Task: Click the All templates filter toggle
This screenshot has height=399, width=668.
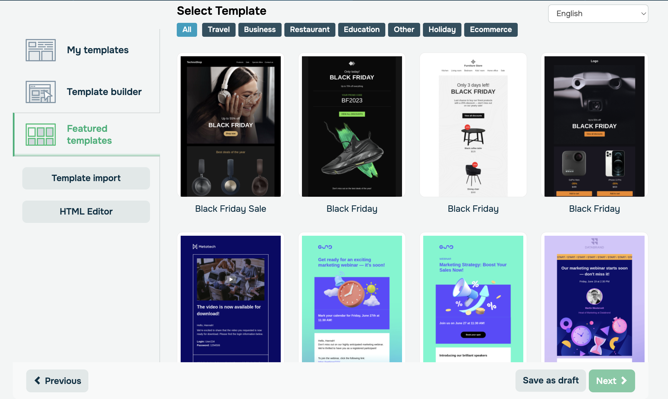Action: click(x=187, y=29)
